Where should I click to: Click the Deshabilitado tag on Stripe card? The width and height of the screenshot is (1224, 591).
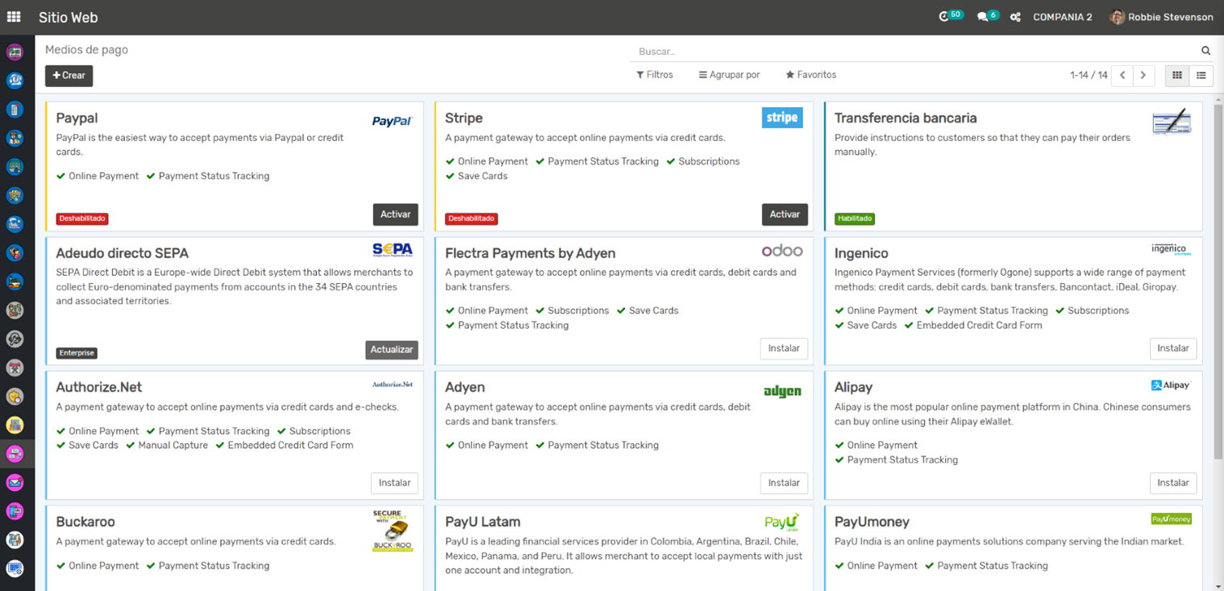click(x=472, y=219)
